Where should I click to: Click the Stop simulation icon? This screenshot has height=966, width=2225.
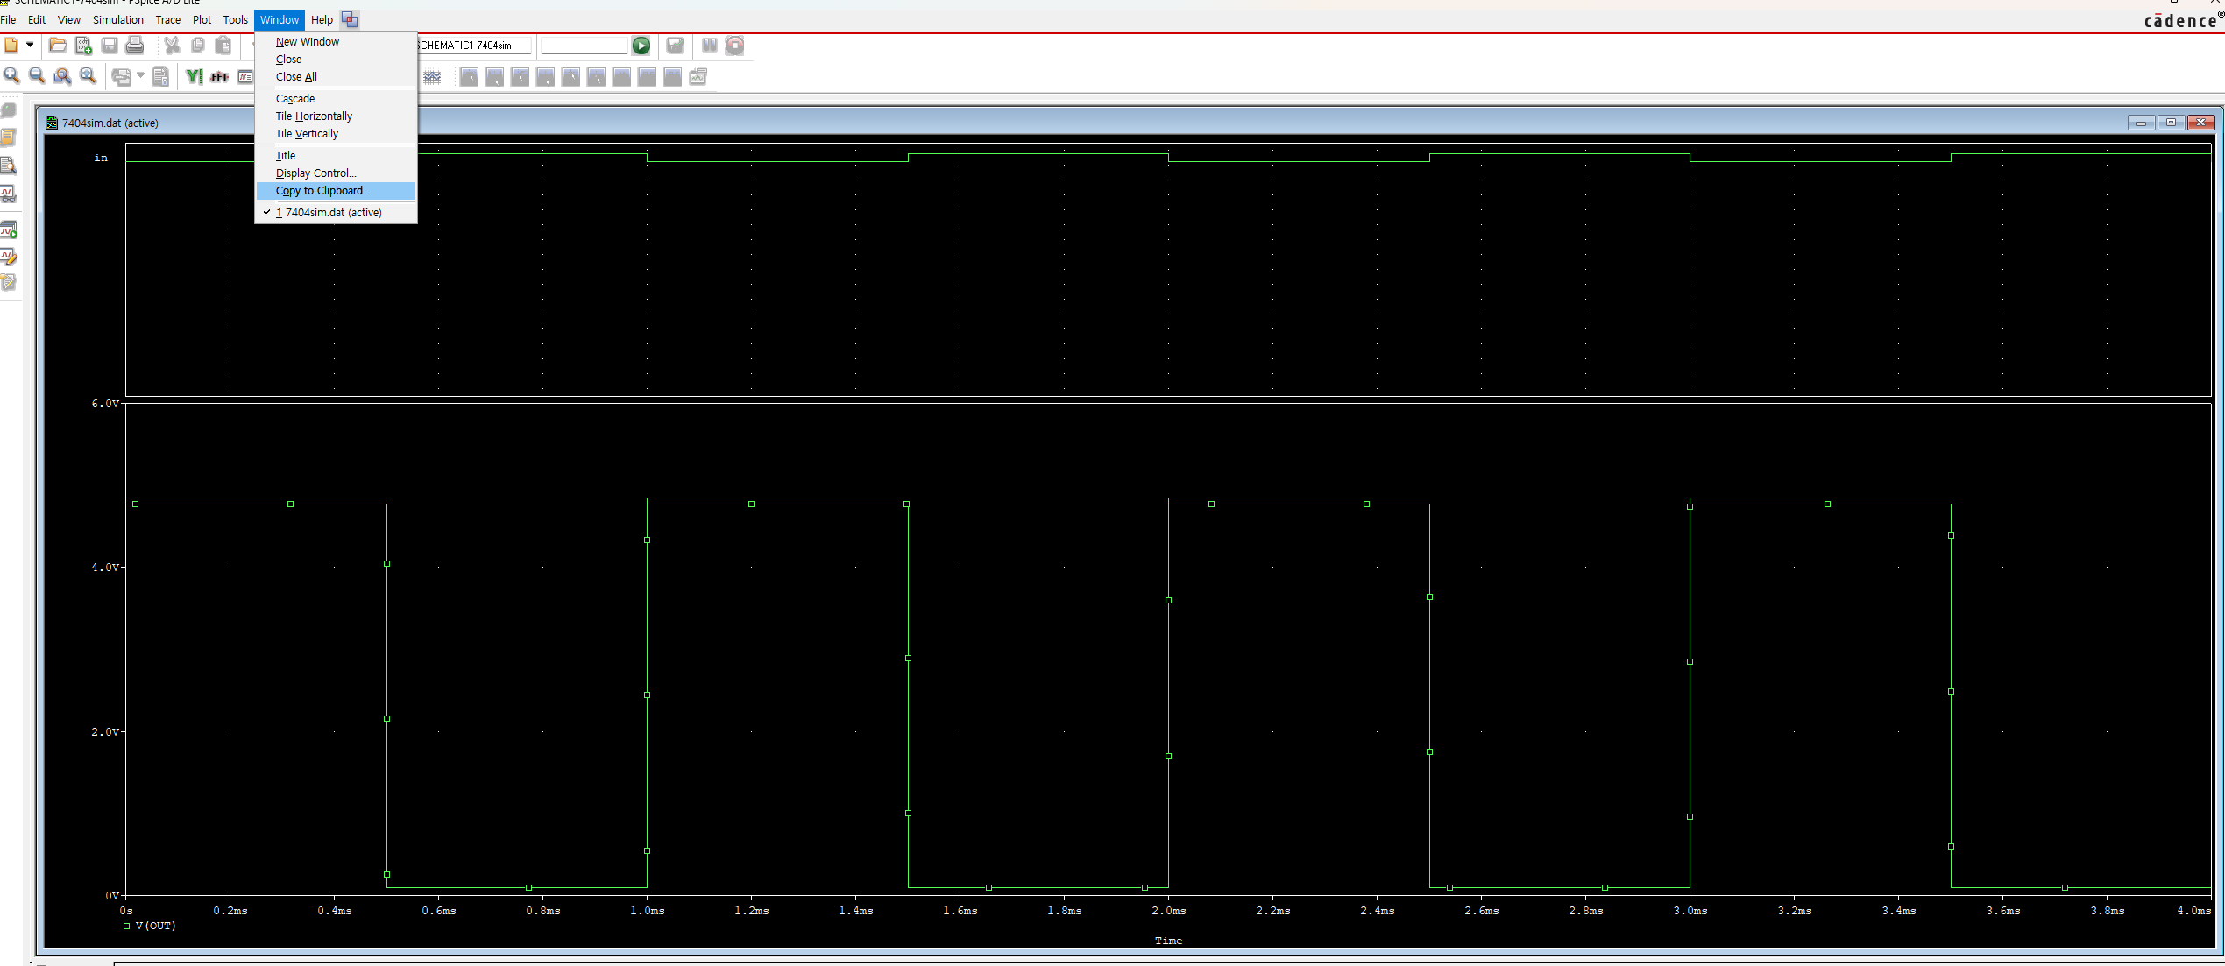734,46
